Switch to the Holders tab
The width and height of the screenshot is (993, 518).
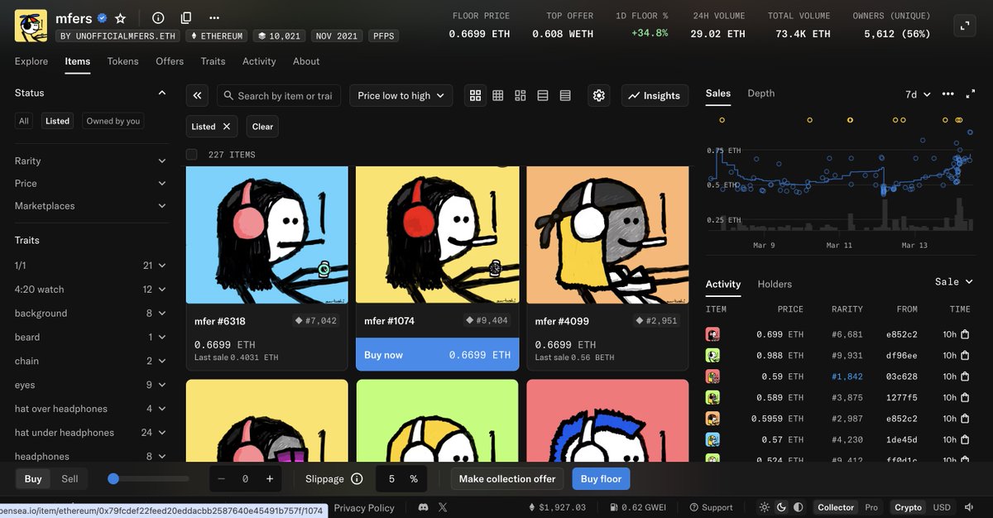[775, 284]
